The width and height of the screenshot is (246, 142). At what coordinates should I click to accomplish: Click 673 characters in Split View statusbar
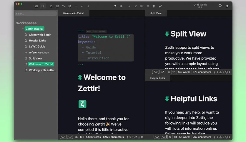[202, 72]
